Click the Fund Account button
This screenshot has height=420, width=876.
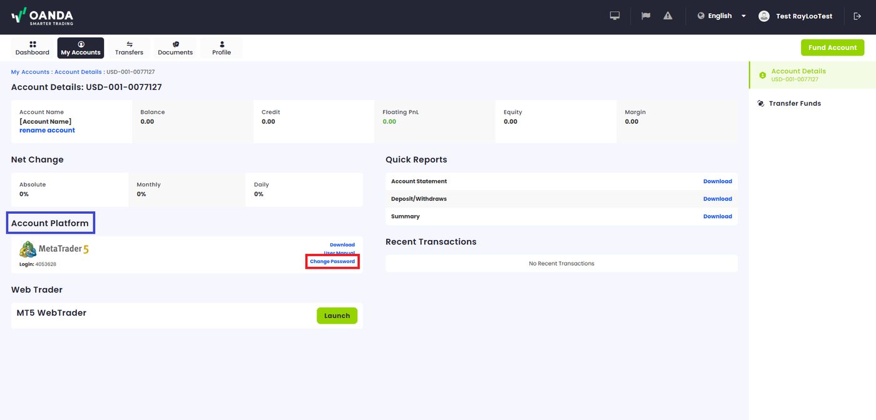(832, 47)
